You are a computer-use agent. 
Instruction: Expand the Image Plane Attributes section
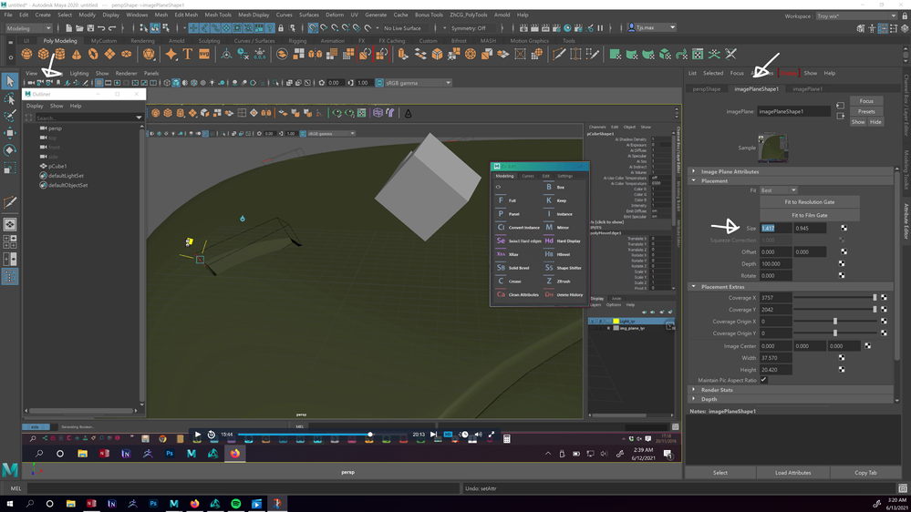click(729, 171)
